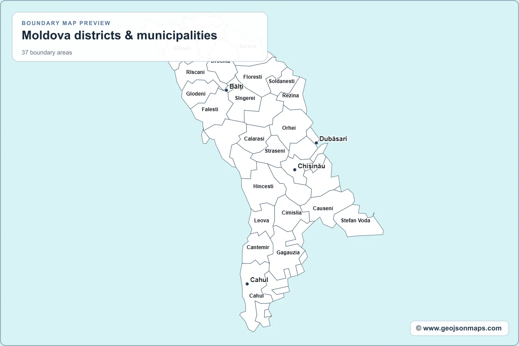Click the "37 boundary areas" subtitle
Image resolution: width=519 pixels, height=346 pixels.
(47, 53)
